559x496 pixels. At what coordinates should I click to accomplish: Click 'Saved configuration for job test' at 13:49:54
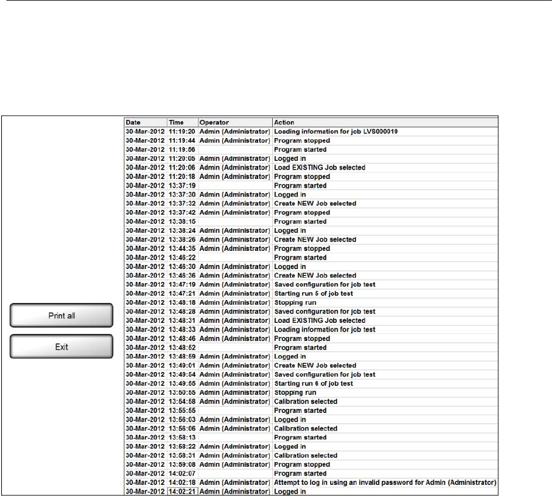point(325,374)
